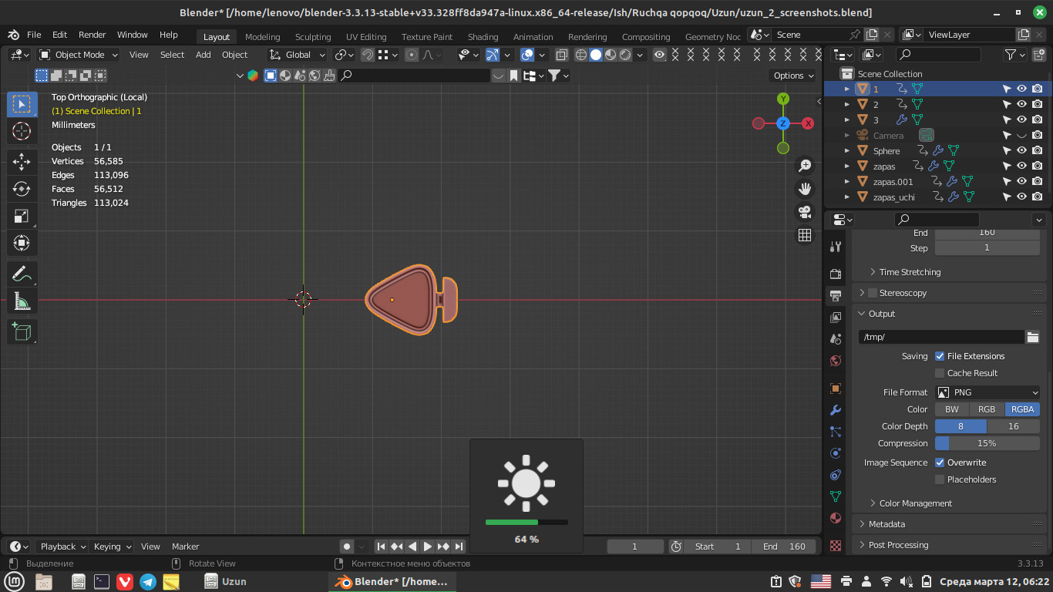The width and height of the screenshot is (1053, 592).
Task: Open the Global transform orientation dropdown
Action: (x=298, y=55)
